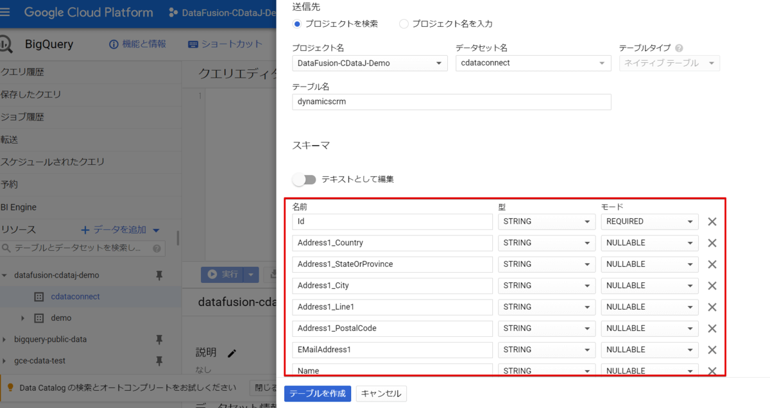
Task: Click the edit pencil icon beside 説明
Action: 232,353
